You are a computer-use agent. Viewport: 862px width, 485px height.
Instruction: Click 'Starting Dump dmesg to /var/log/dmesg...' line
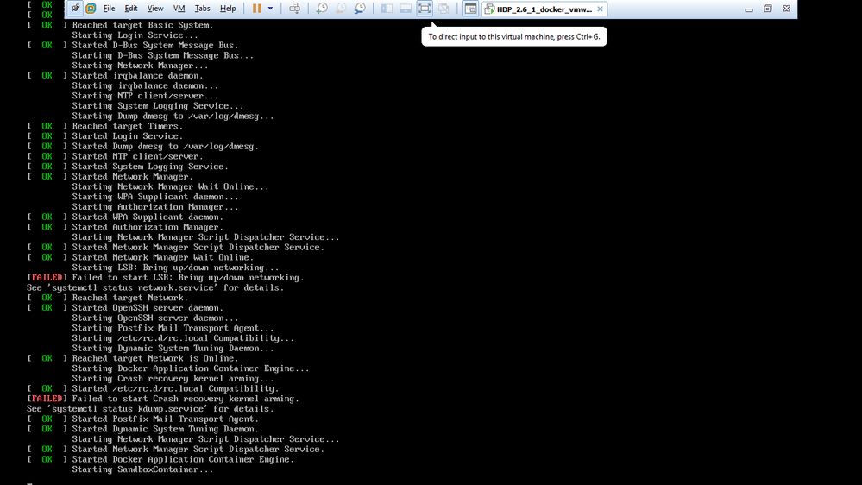(173, 116)
